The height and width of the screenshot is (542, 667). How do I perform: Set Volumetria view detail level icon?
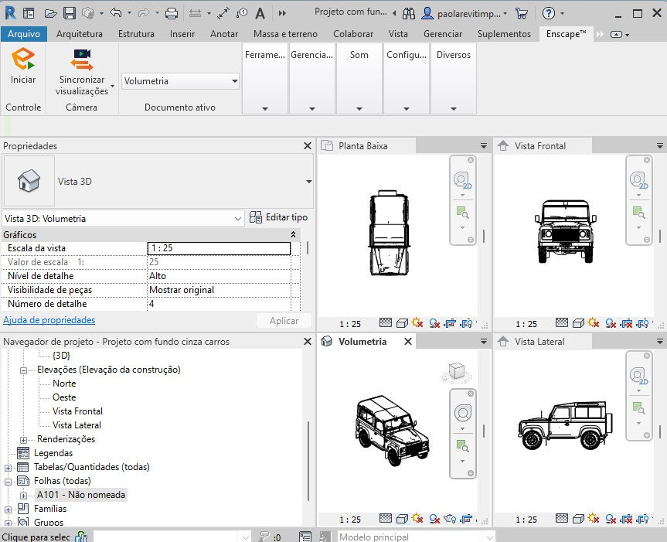pos(386,519)
